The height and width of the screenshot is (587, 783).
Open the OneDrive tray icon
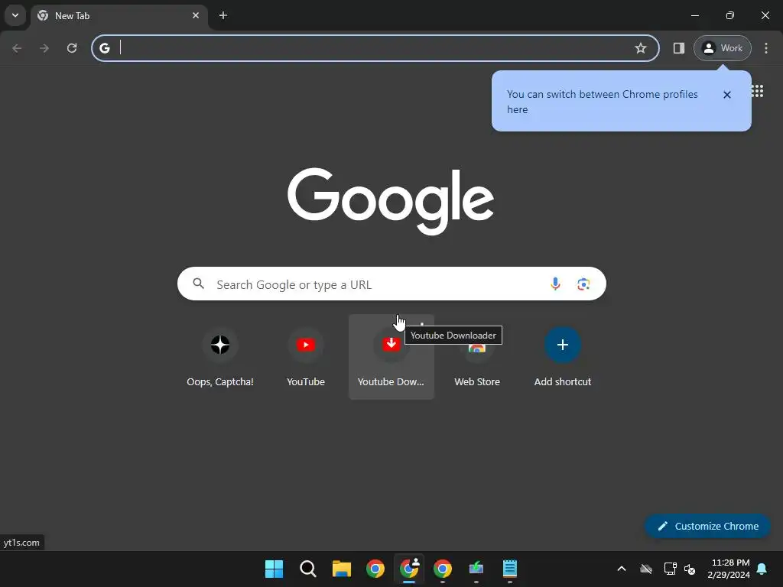click(646, 569)
